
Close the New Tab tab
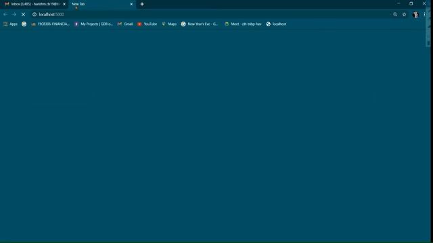(131, 4)
